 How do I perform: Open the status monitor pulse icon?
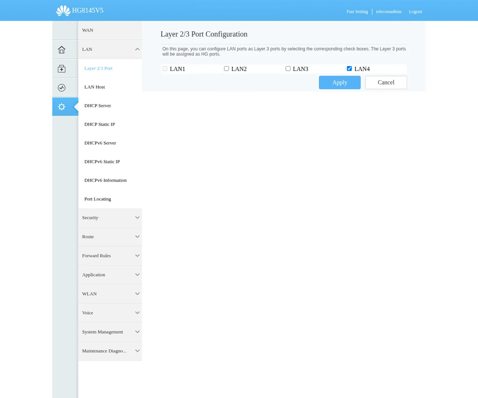coord(62,88)
